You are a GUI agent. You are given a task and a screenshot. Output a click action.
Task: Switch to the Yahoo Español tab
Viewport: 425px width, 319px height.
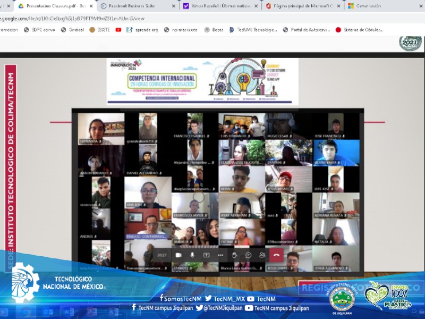(220, 6)
